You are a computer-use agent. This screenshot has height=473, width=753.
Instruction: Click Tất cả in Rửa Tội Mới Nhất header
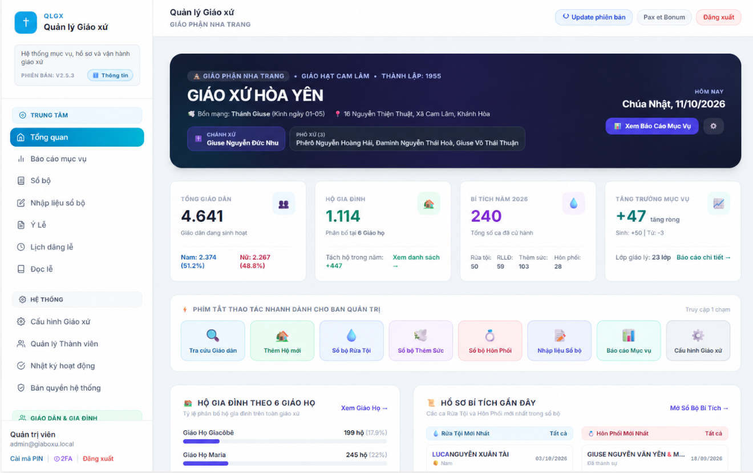[x=558, y=434]
